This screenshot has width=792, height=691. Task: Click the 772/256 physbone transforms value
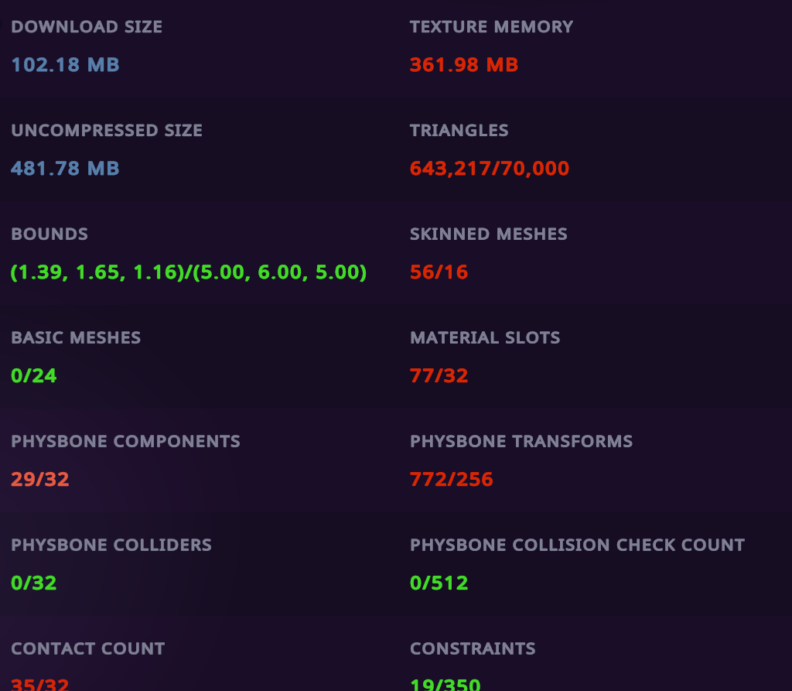pos(451,479)
